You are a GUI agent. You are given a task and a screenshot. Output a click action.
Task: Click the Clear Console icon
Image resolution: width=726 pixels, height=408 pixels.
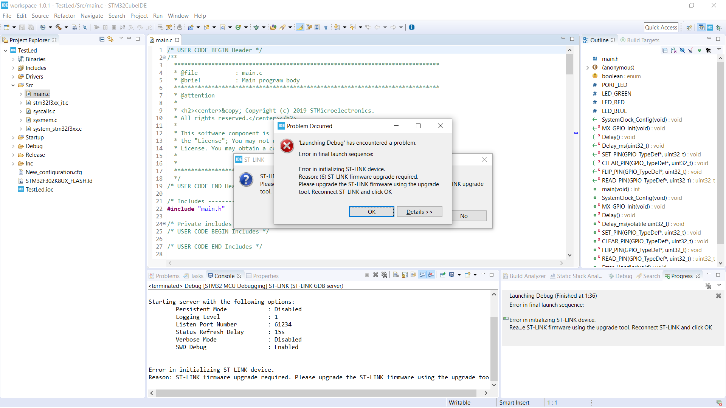[396, 275]
